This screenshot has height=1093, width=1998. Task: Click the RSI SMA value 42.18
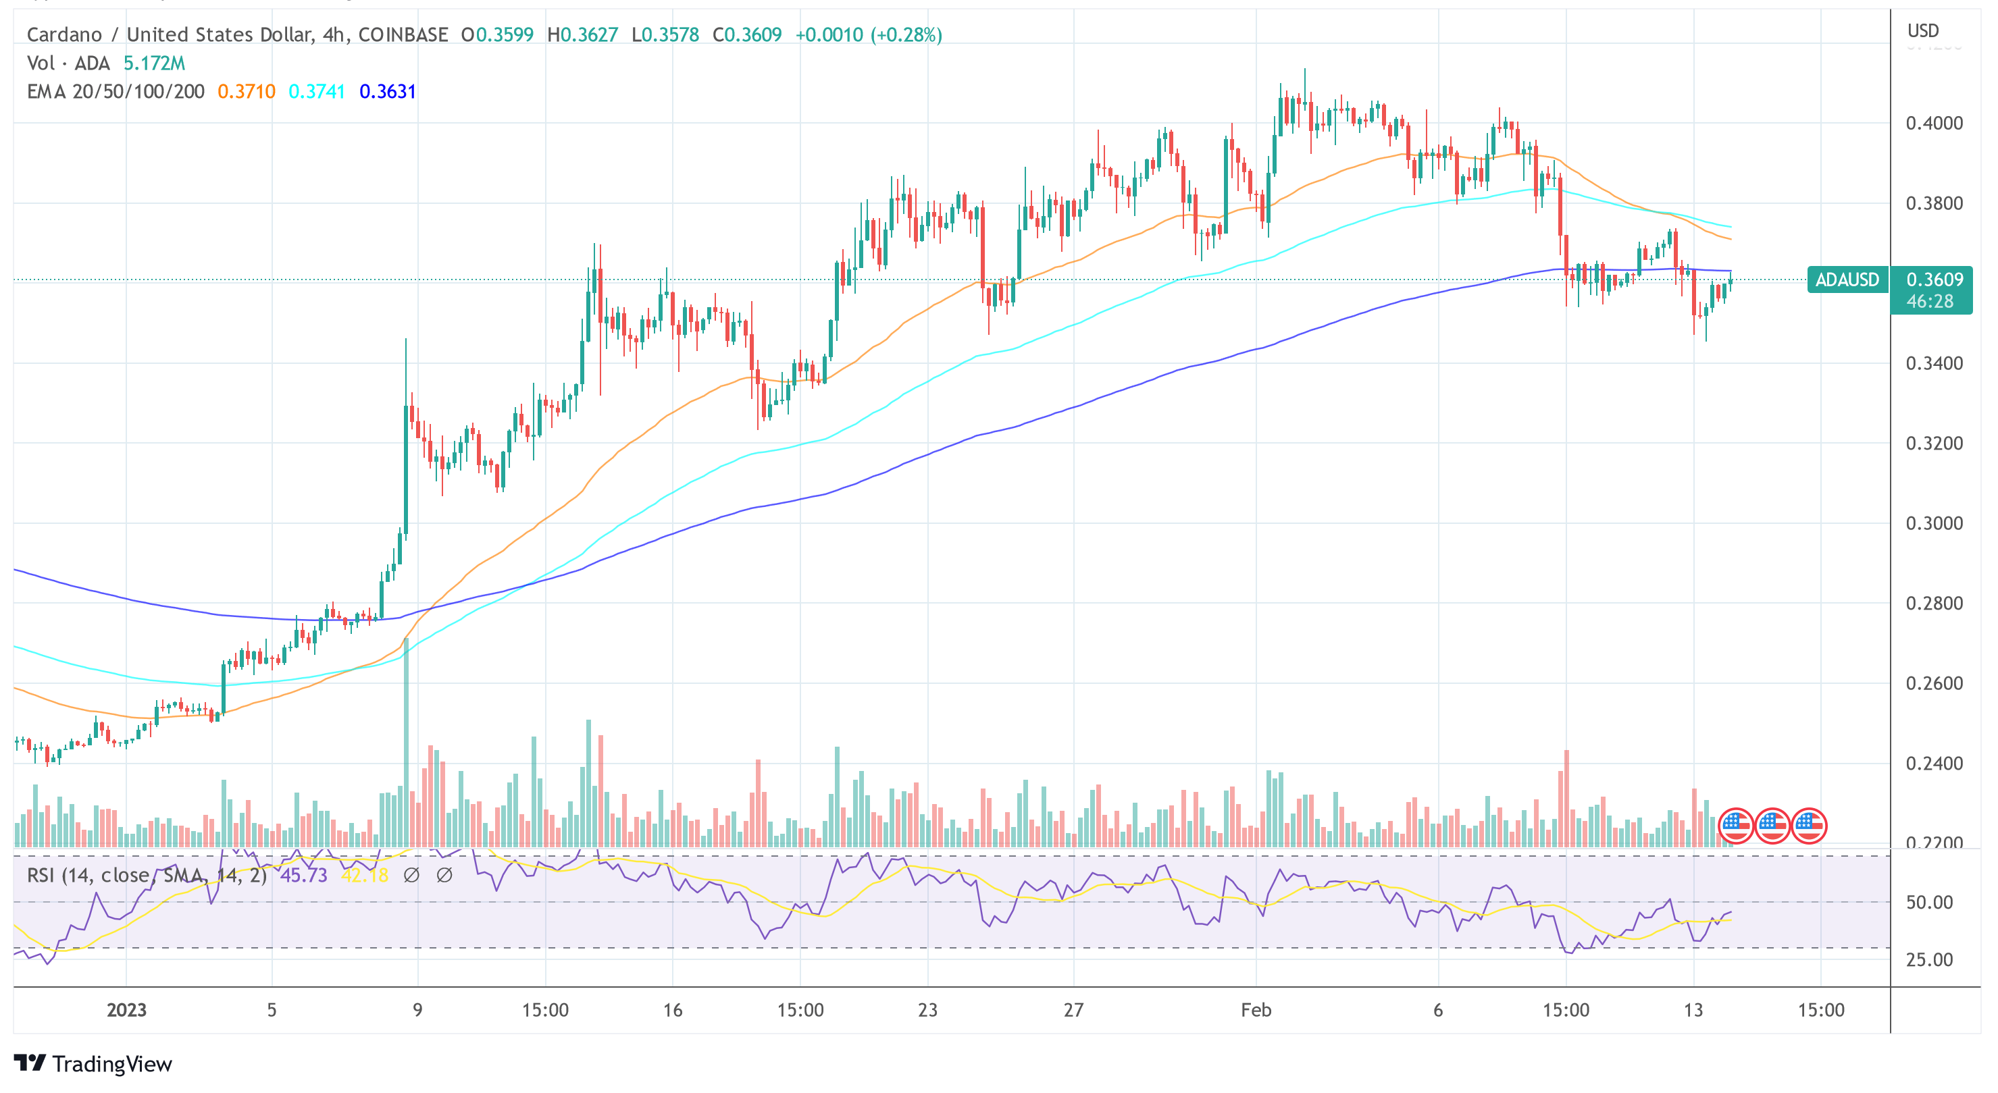[365, 875]
